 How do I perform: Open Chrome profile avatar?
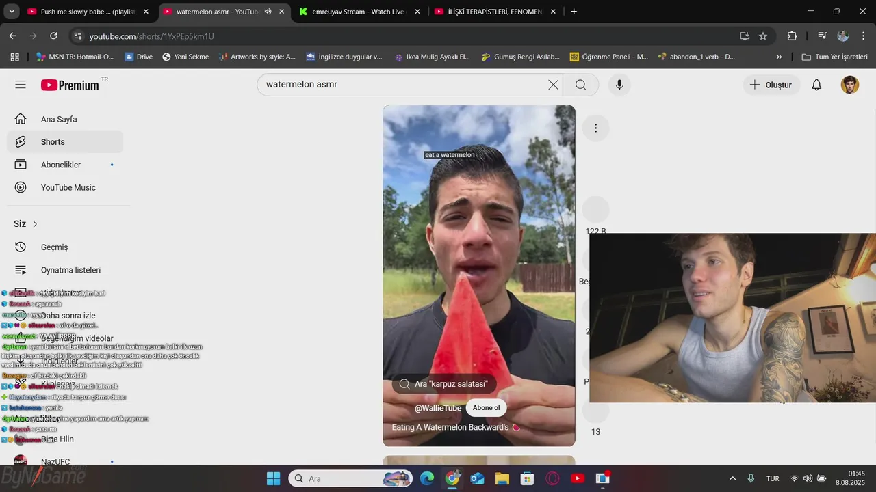coord(843,36)
